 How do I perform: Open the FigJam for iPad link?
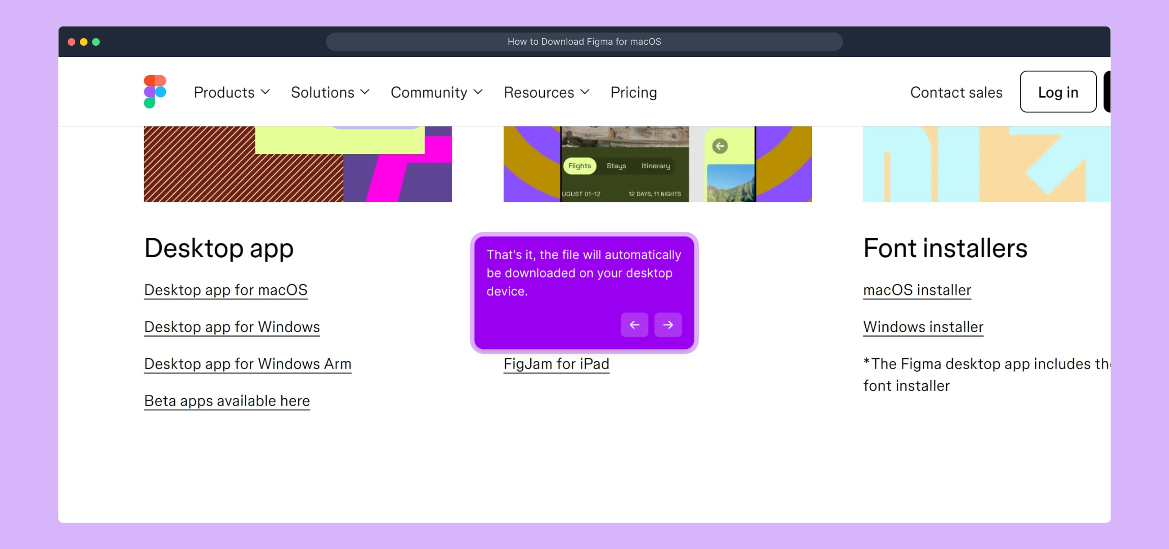[x=556, y=364]
